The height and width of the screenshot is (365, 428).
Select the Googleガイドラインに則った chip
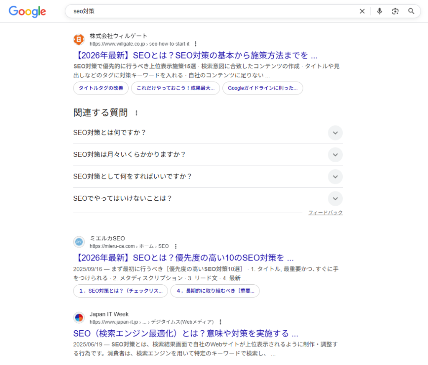[x=262, y=88]
